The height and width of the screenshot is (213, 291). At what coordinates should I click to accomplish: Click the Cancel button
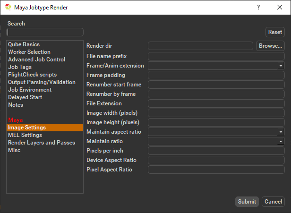click(273, 202)
